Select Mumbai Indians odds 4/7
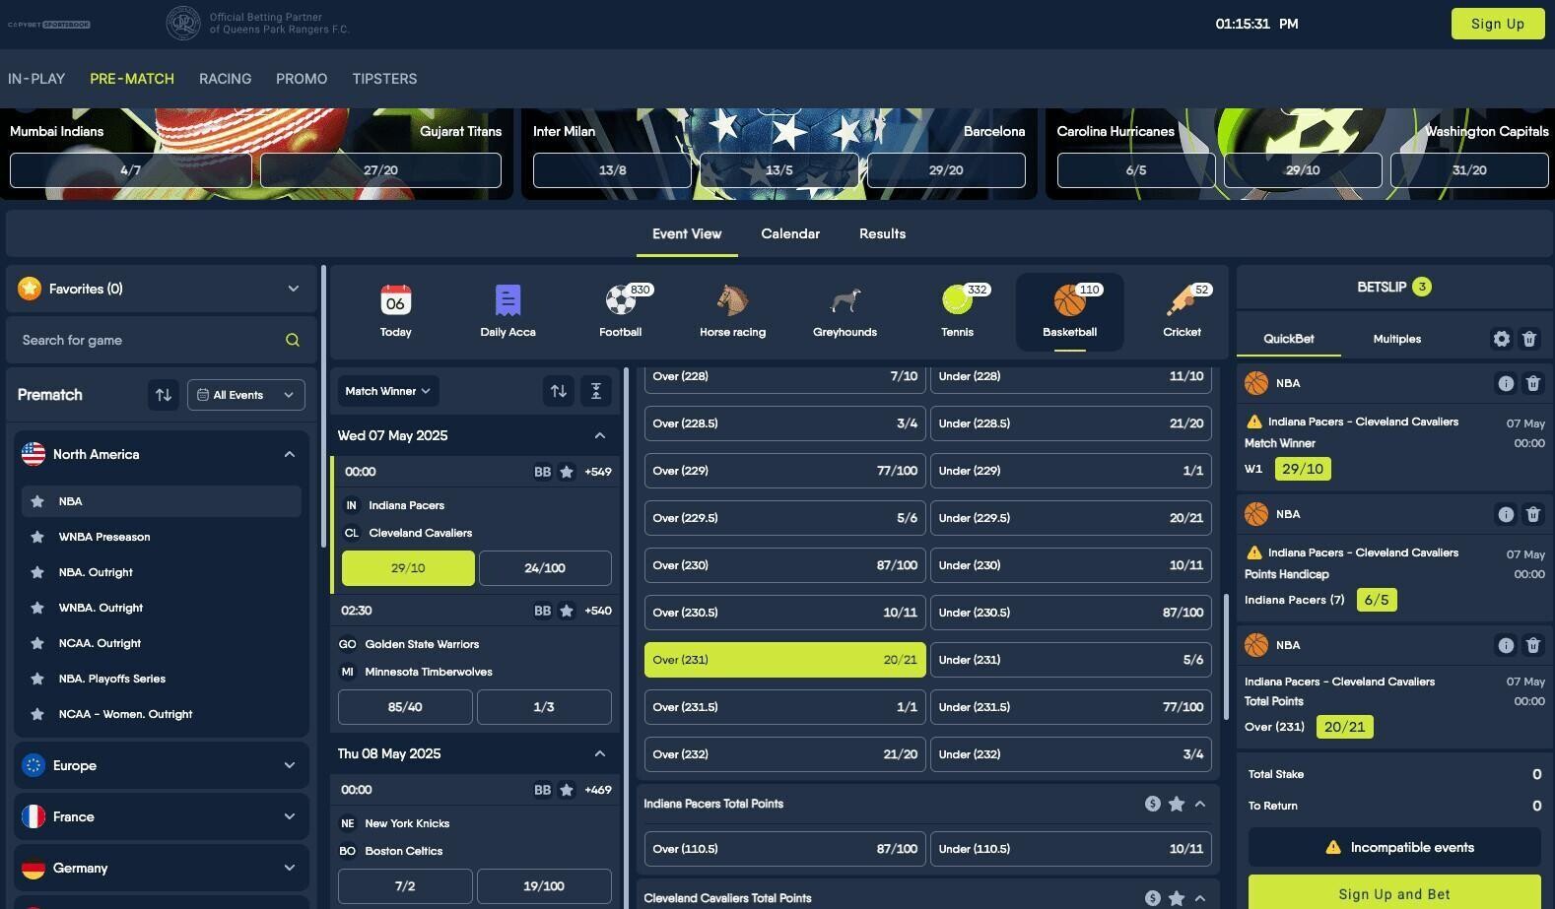The image size is (1555, 909). pyautogui.click(x=130, y=170)
